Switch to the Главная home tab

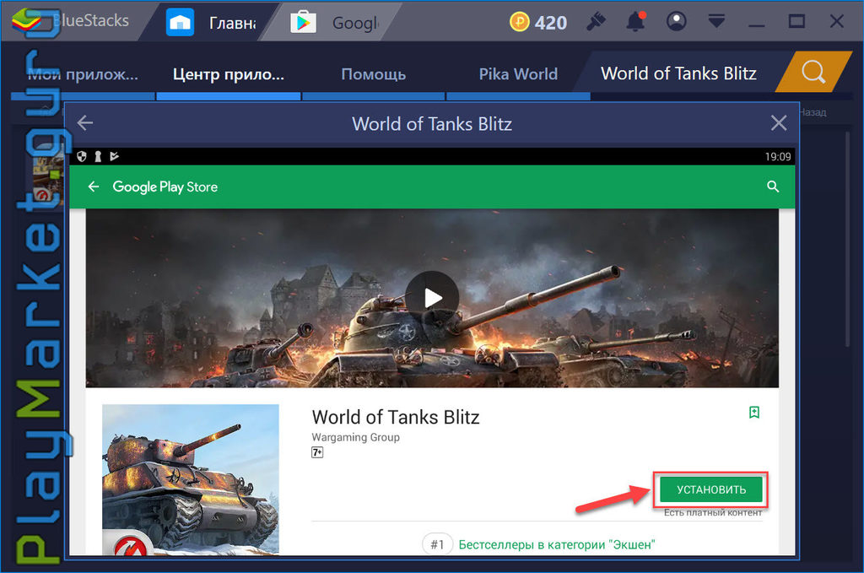tap(213, 23)
